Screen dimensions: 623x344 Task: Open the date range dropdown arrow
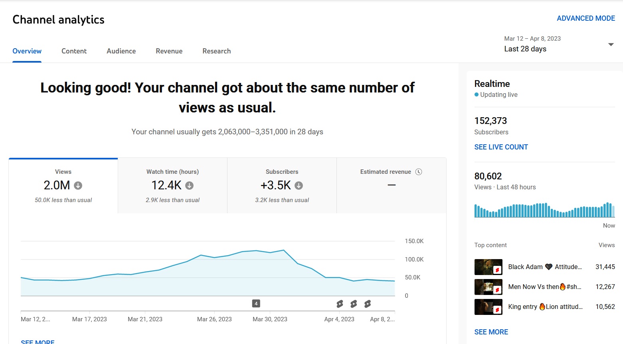coord(611,44)
